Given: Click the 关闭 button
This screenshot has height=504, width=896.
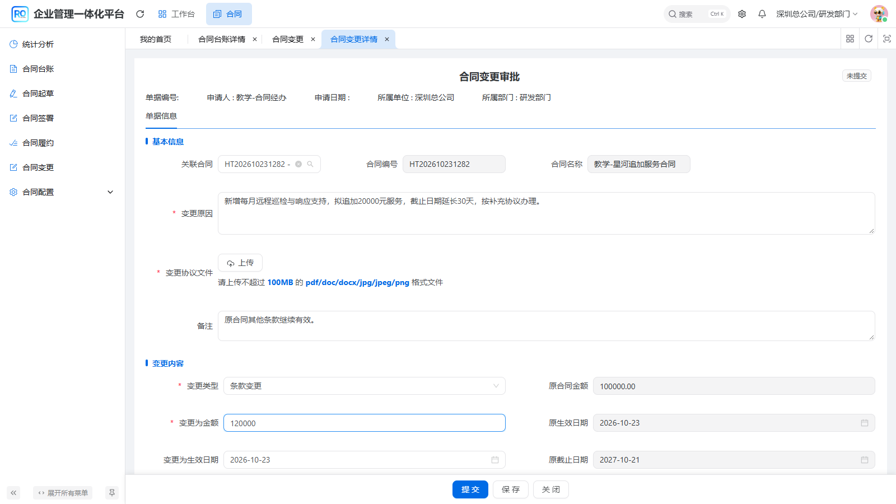Looking at the screenshot, I should [551, 489].
